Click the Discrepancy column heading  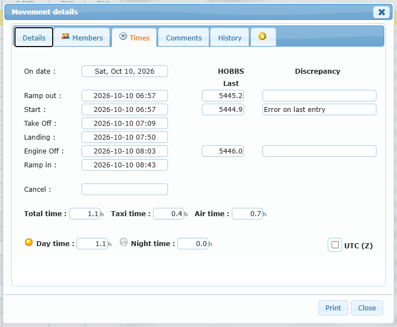318,71
